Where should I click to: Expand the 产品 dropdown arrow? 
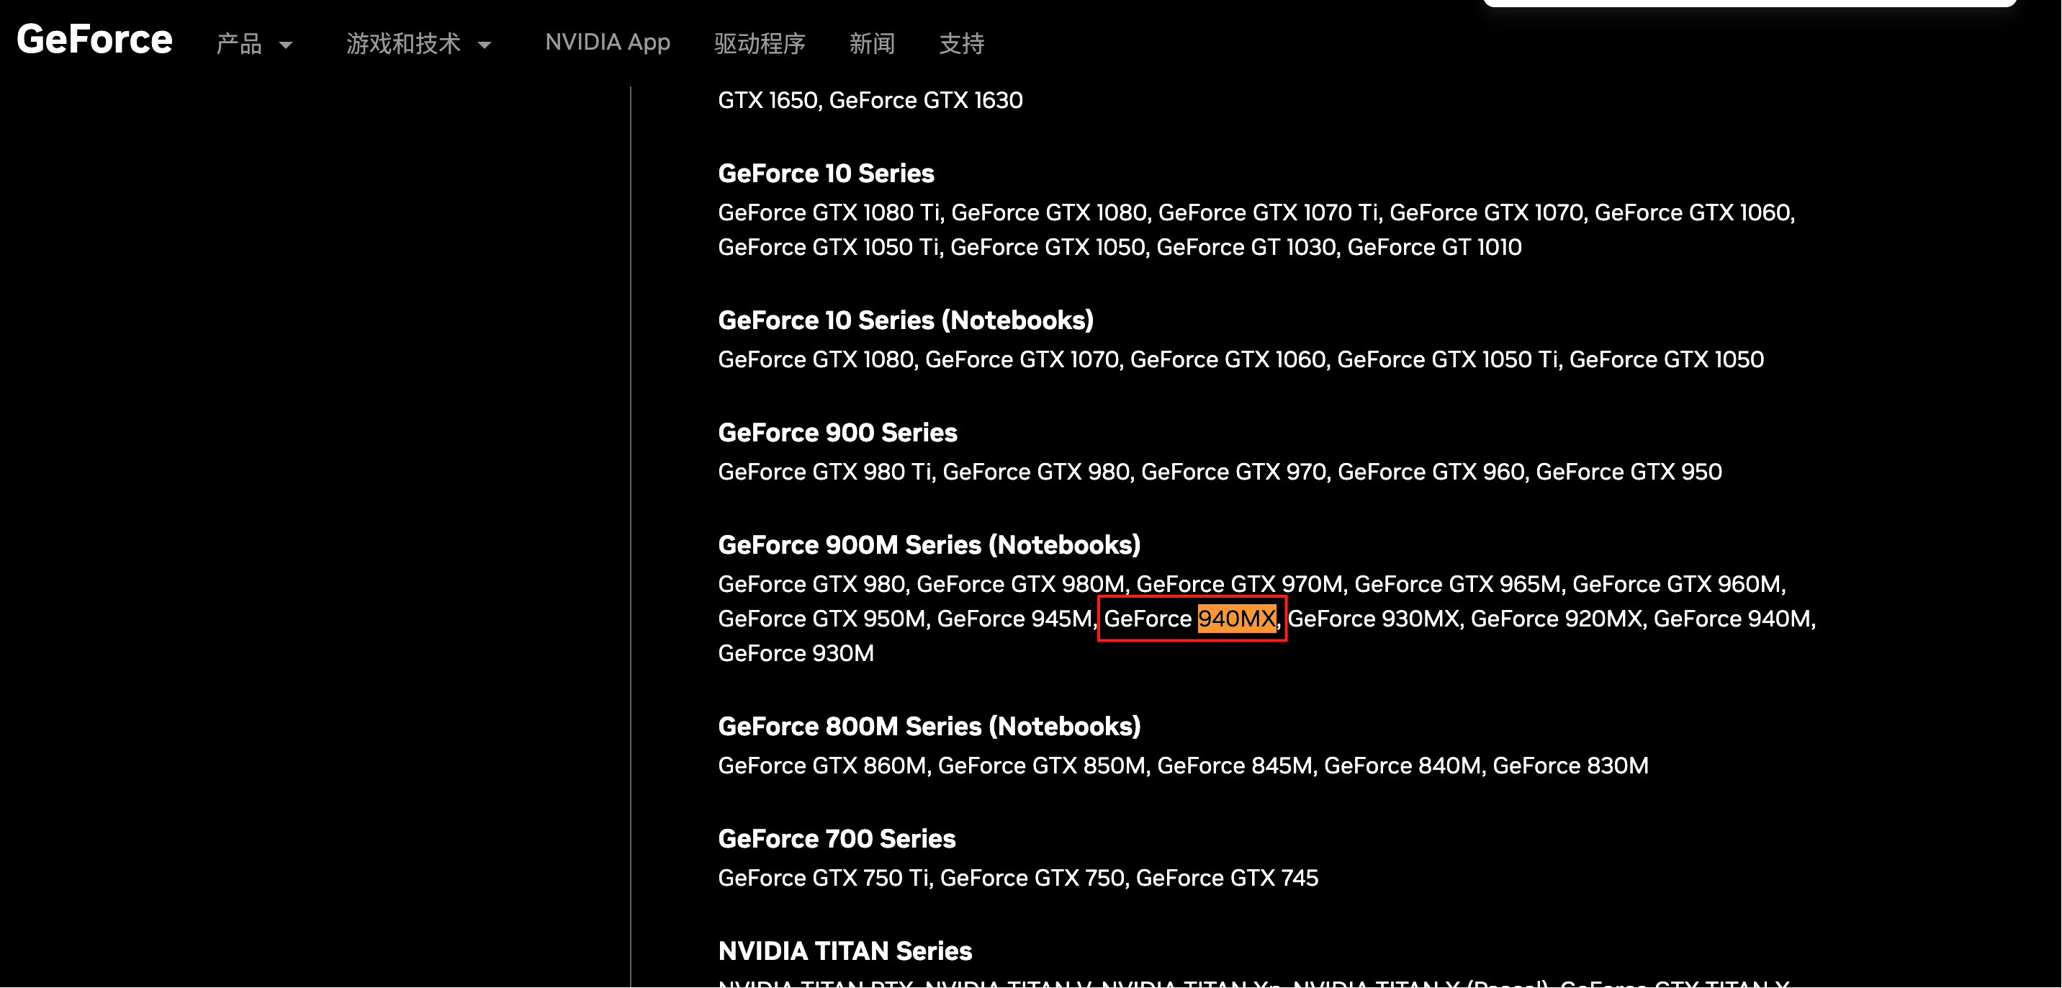point(286,45)
